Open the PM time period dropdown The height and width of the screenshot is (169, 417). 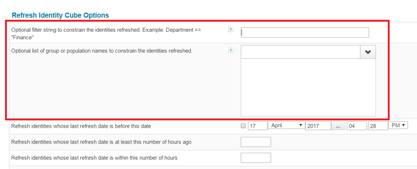398,126
